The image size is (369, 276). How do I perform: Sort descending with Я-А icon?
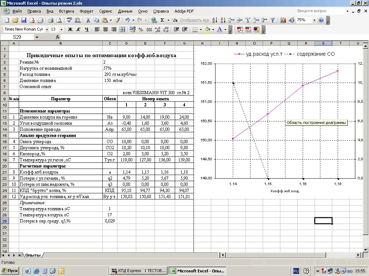coord(223,20)
